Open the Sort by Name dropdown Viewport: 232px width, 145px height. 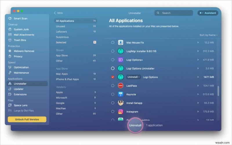(x=208, y=35)
